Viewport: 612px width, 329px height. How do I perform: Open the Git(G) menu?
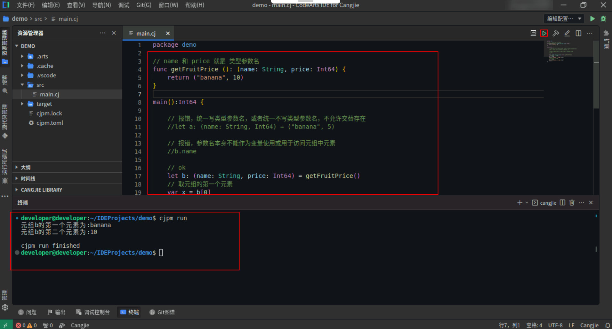point(144,5)
